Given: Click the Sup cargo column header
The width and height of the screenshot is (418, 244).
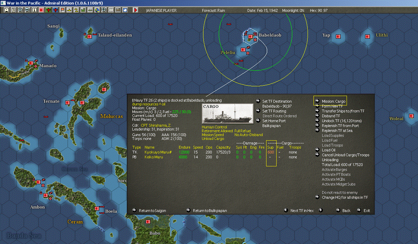Looking at the screenshot, I should 270,147.
